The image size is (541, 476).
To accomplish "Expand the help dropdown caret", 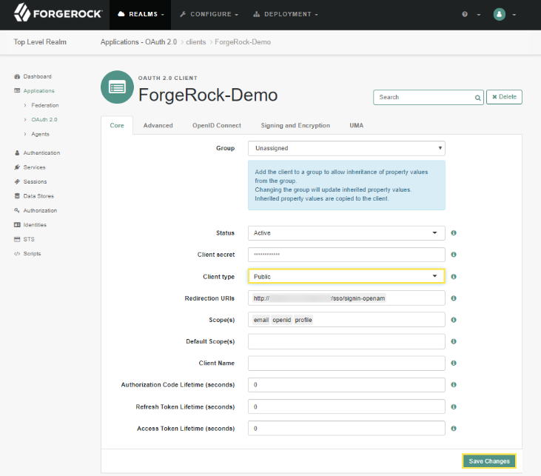I will 479,15.
